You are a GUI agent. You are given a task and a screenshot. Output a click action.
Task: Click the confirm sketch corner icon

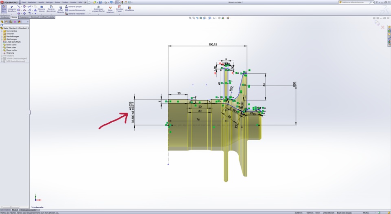point(377,23)
